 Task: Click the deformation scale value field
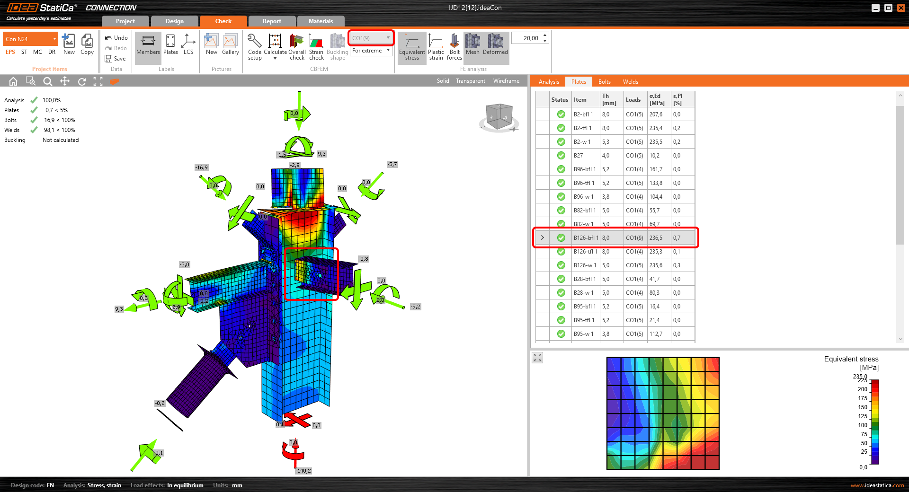526,38
